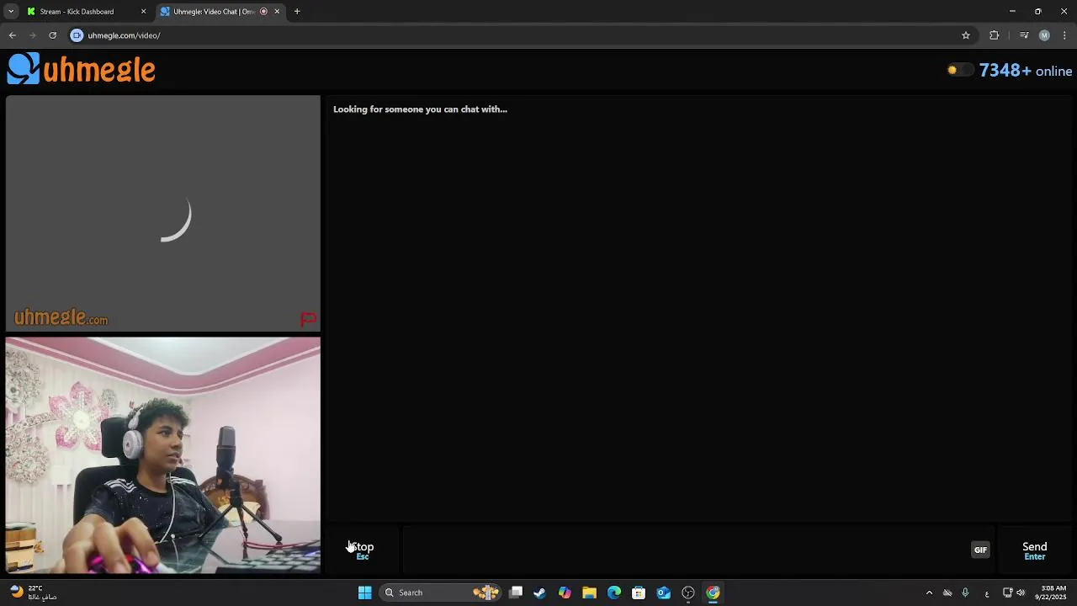Toggle the theme switch beside the online count

point(959,70)
